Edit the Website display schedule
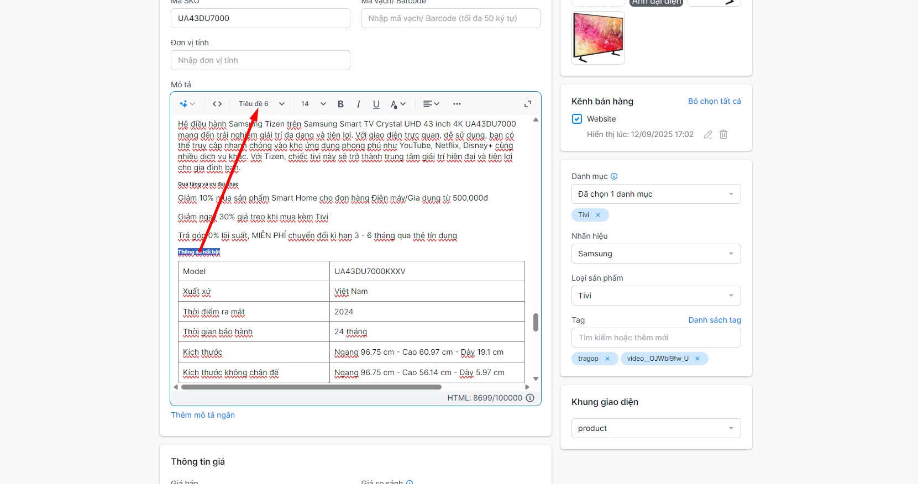 tap(708, 134)
